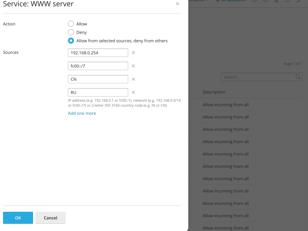The image size is (308, 231).
Task: Close the WWW server service dialog
Action: click(177, 4)
